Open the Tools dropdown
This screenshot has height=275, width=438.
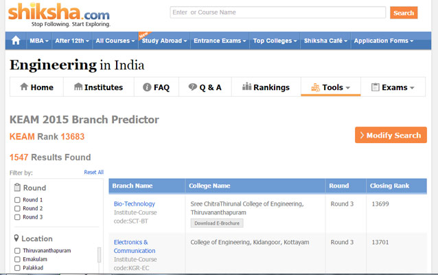pos(330,87)
